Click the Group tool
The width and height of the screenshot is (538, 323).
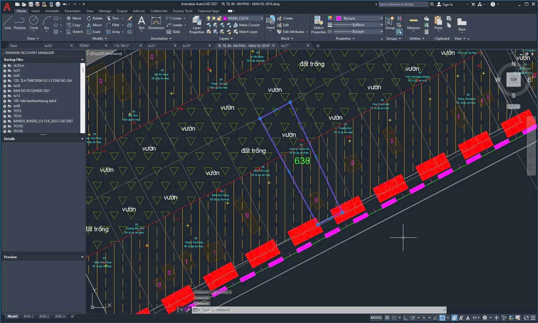[390, 23]
